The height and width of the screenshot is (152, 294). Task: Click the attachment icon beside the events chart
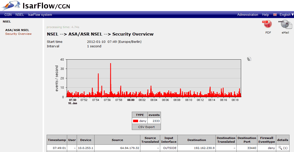[x=249, y=59]
